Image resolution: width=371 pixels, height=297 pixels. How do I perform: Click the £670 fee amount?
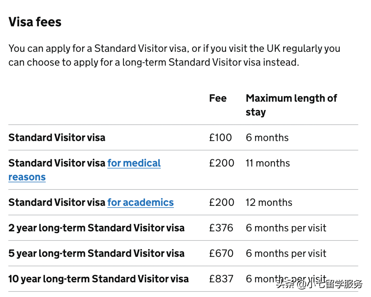click(x=221, y=253)
